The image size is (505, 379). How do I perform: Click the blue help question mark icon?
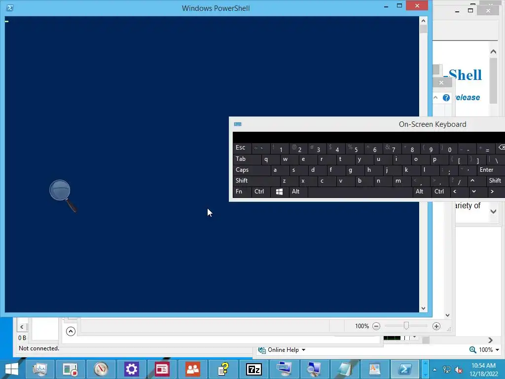coord(446,98)
